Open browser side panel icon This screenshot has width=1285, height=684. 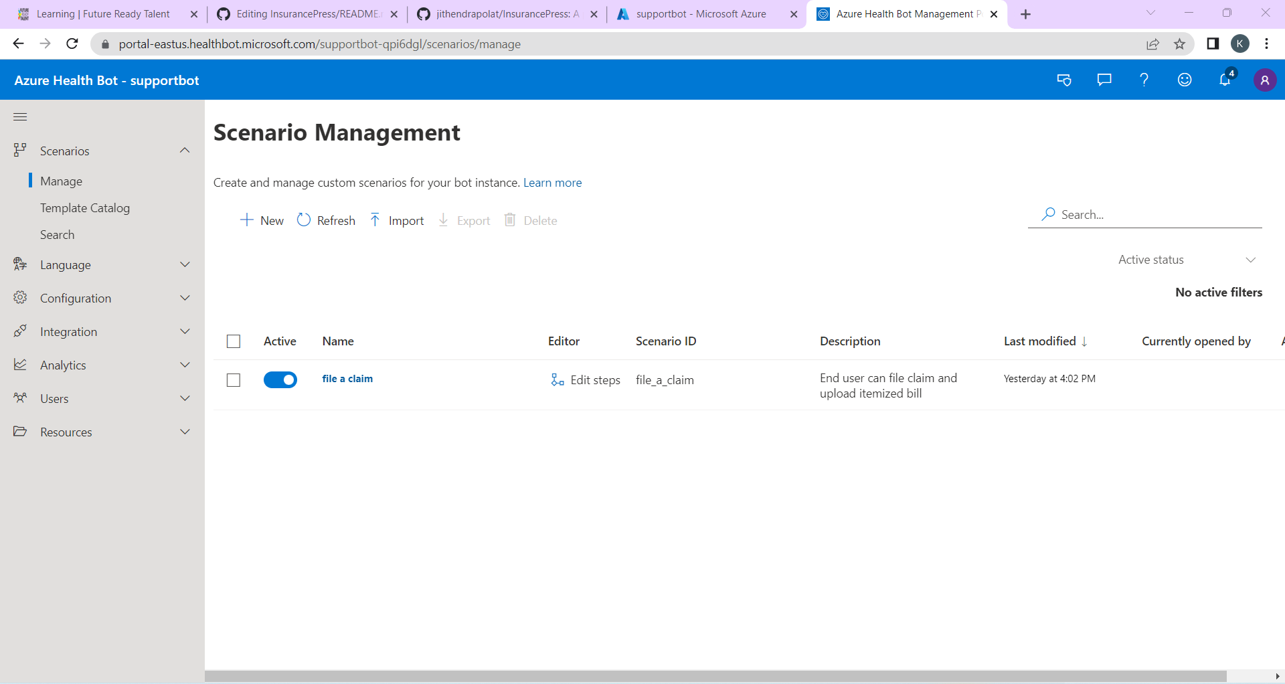click(1213, 44)
